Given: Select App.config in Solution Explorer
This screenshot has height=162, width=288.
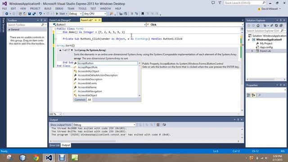Looking at the screenshot, I should 266,47.
